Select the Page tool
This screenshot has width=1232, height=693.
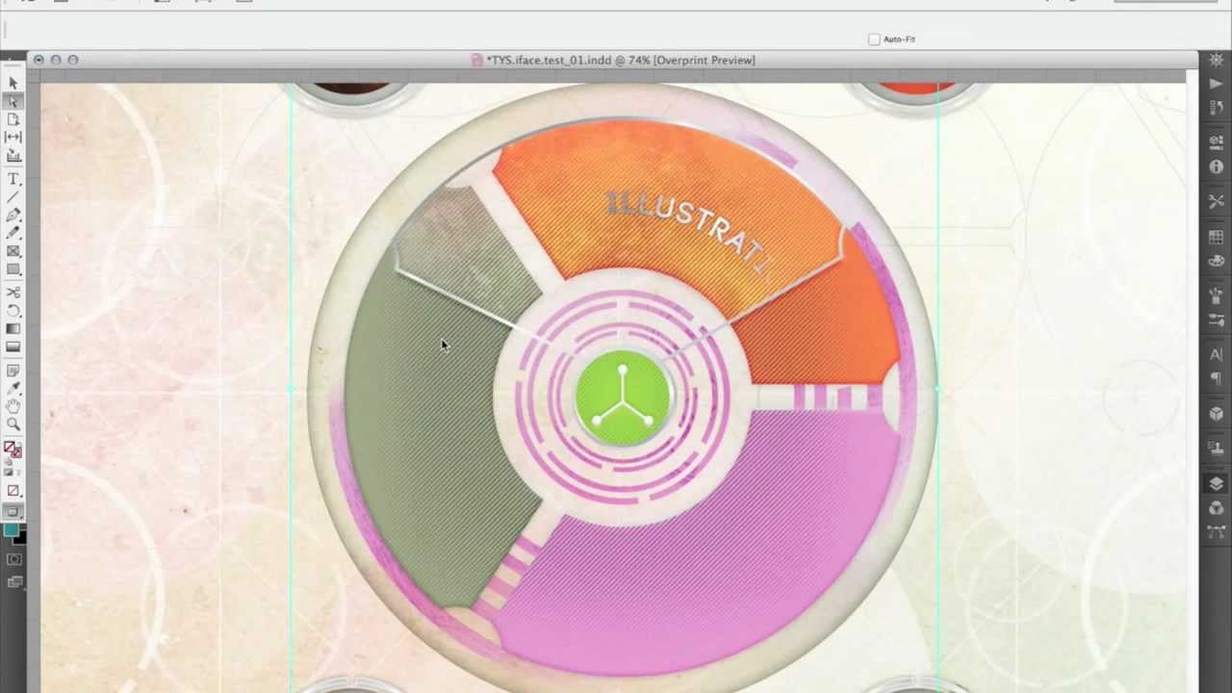(x=13, y=119)
